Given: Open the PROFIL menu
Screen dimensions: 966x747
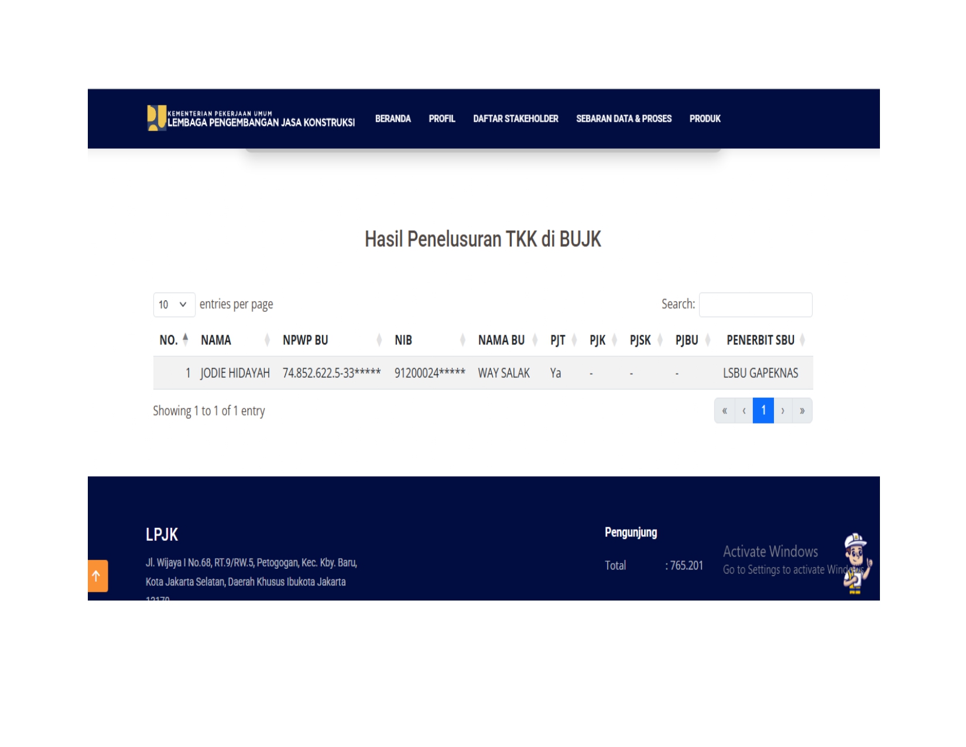Looking at the screenshot, I should pyautogui.click(x=441, y=118).
